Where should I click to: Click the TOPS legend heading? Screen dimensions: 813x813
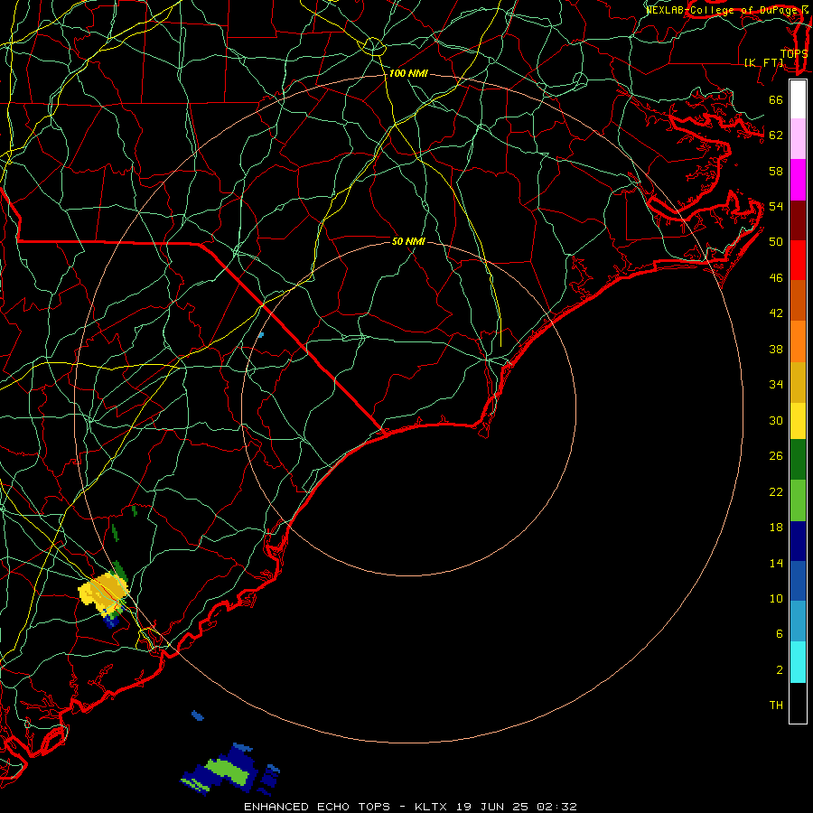pos(794,53)
